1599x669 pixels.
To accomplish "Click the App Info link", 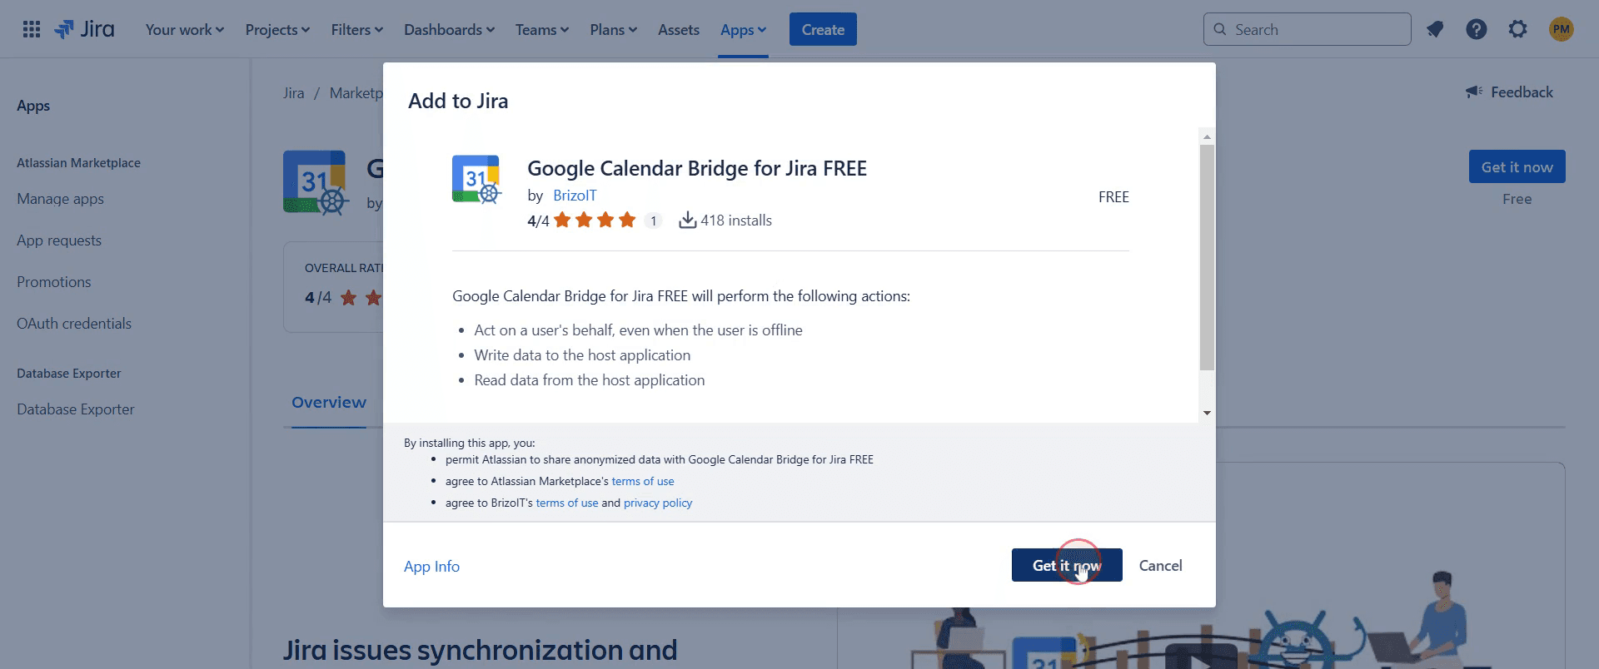I will pyautogui.click(x=431, y=566).
